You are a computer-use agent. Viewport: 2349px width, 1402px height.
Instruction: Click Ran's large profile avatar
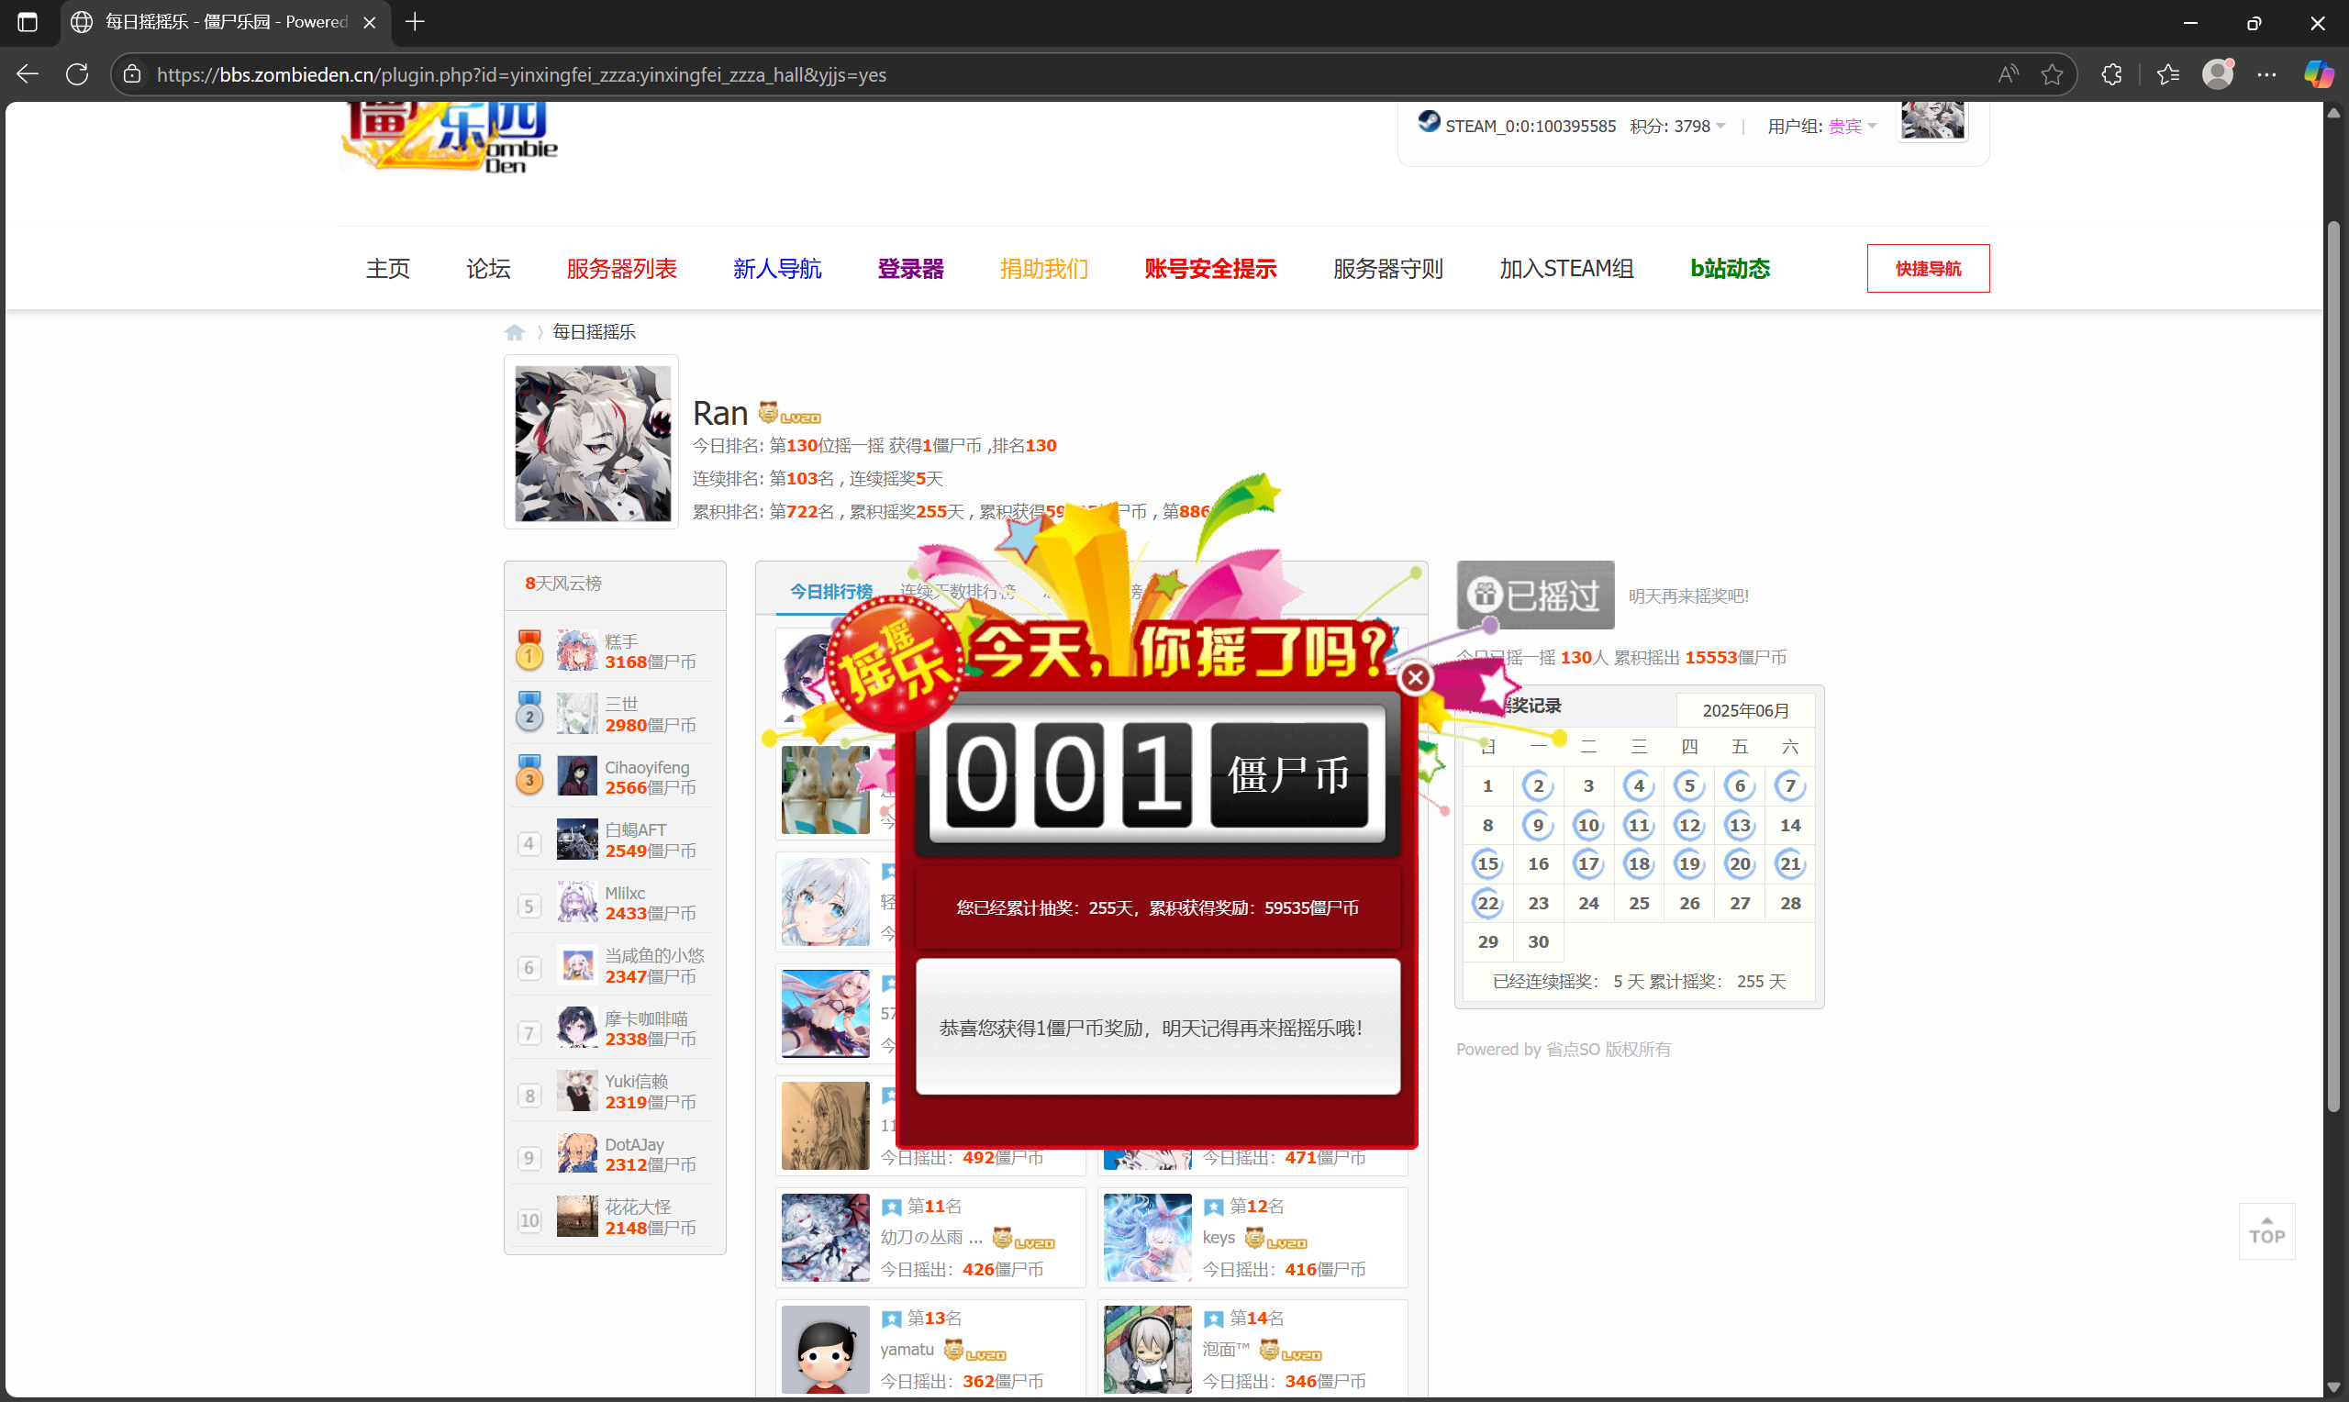tap(592, 443)
